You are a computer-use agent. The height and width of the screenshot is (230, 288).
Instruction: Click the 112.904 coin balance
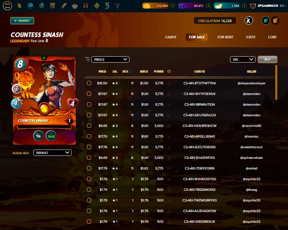[x=156, y=6]
